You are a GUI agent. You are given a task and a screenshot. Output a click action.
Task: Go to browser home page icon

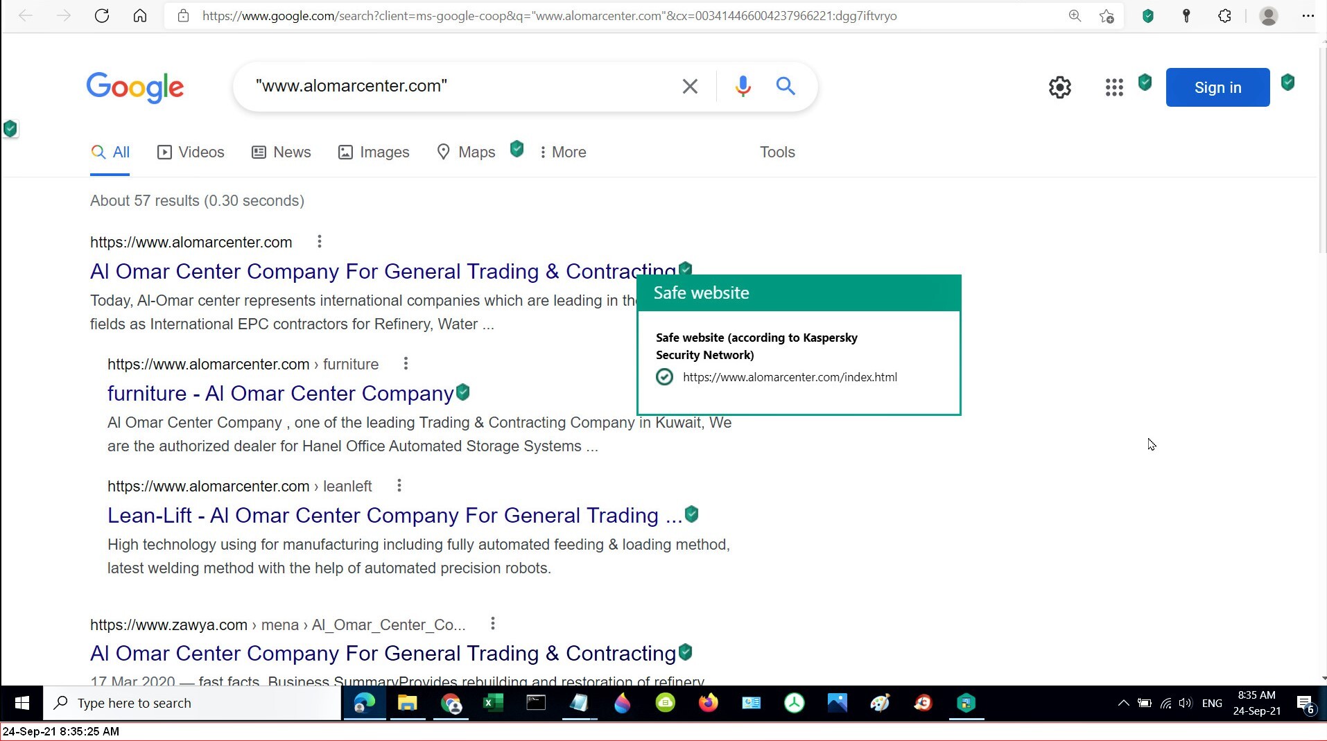coord(140,16)
